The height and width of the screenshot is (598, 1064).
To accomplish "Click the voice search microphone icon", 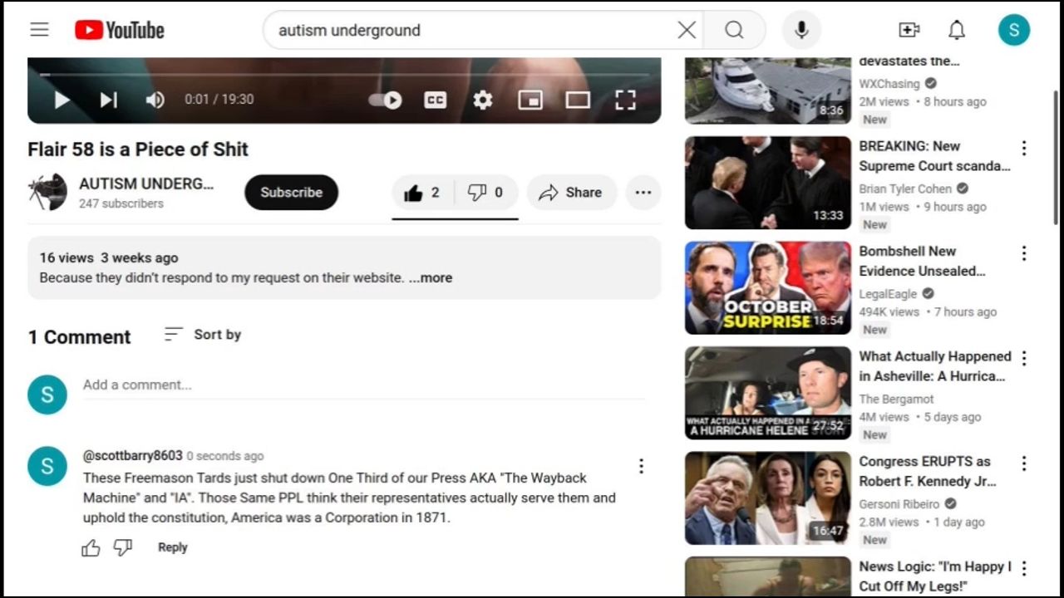I will 801,30.
